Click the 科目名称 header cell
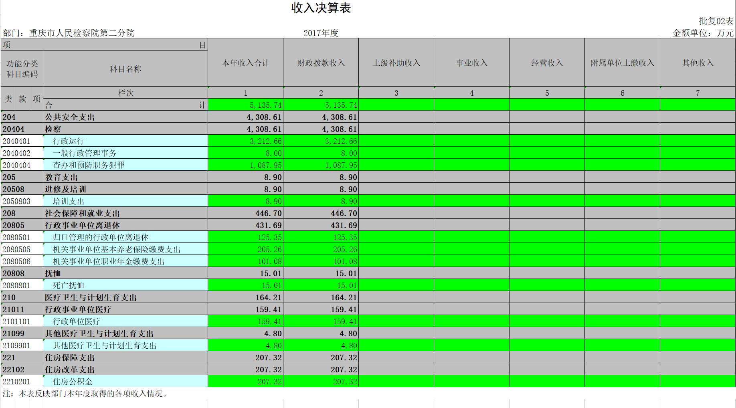The height and width of the screenshot is (408, 736). coord(125,69)
